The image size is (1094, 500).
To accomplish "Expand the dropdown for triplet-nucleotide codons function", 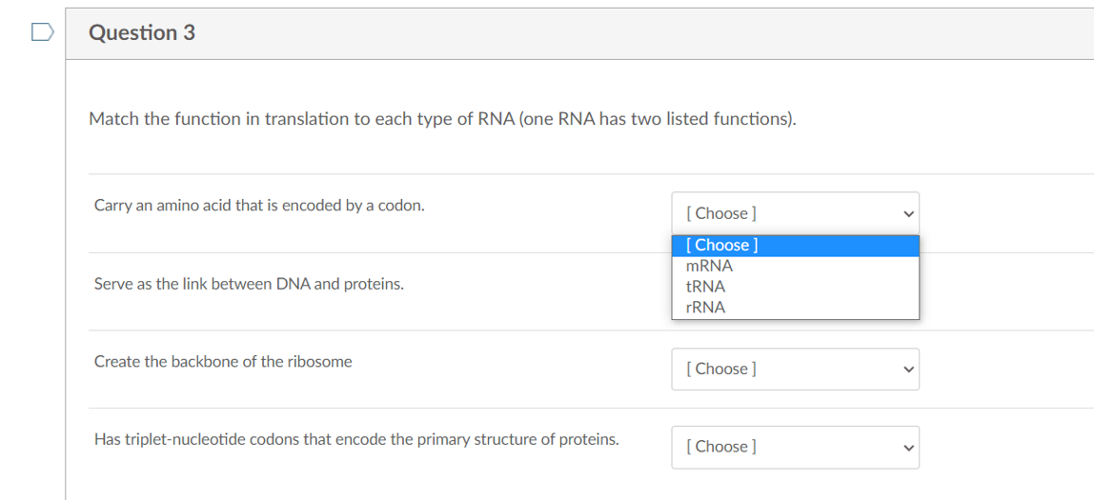I will coord(795,447).
